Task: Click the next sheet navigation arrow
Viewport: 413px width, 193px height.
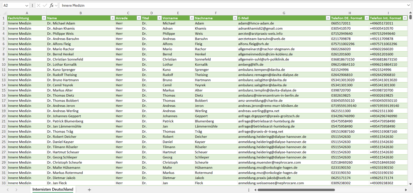Action: (x=16, y=190)
